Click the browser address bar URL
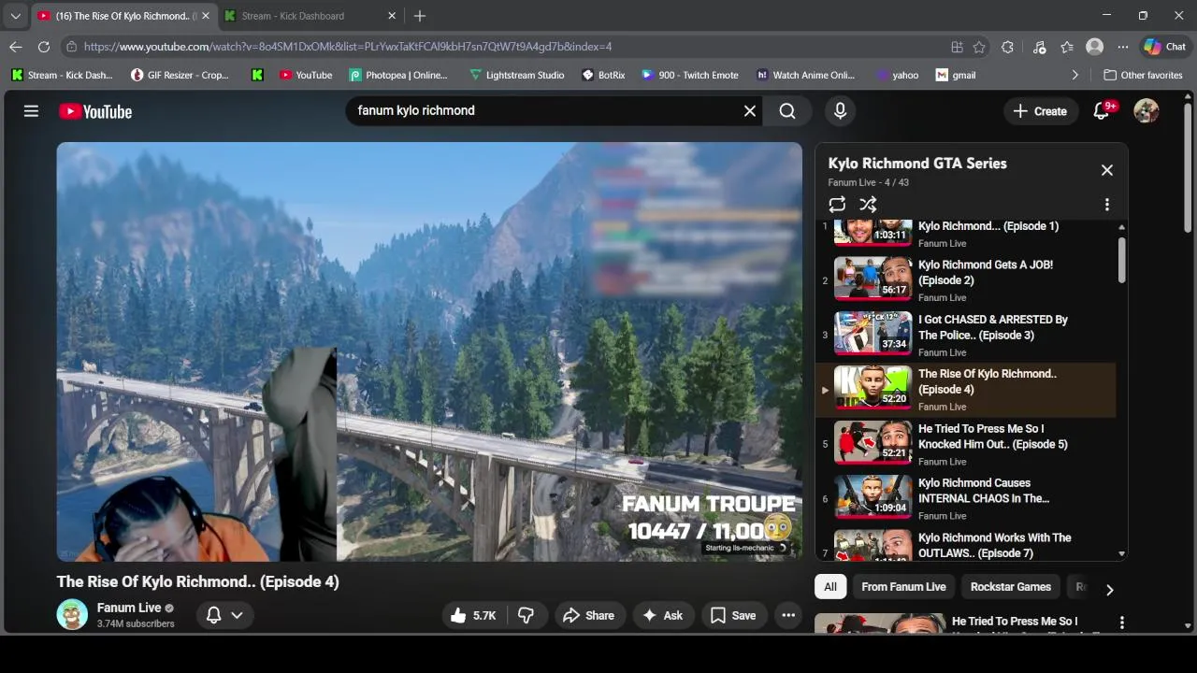The width and height of the screenshot is (1197, 673). pyautogui.click(x=347, y=47)
